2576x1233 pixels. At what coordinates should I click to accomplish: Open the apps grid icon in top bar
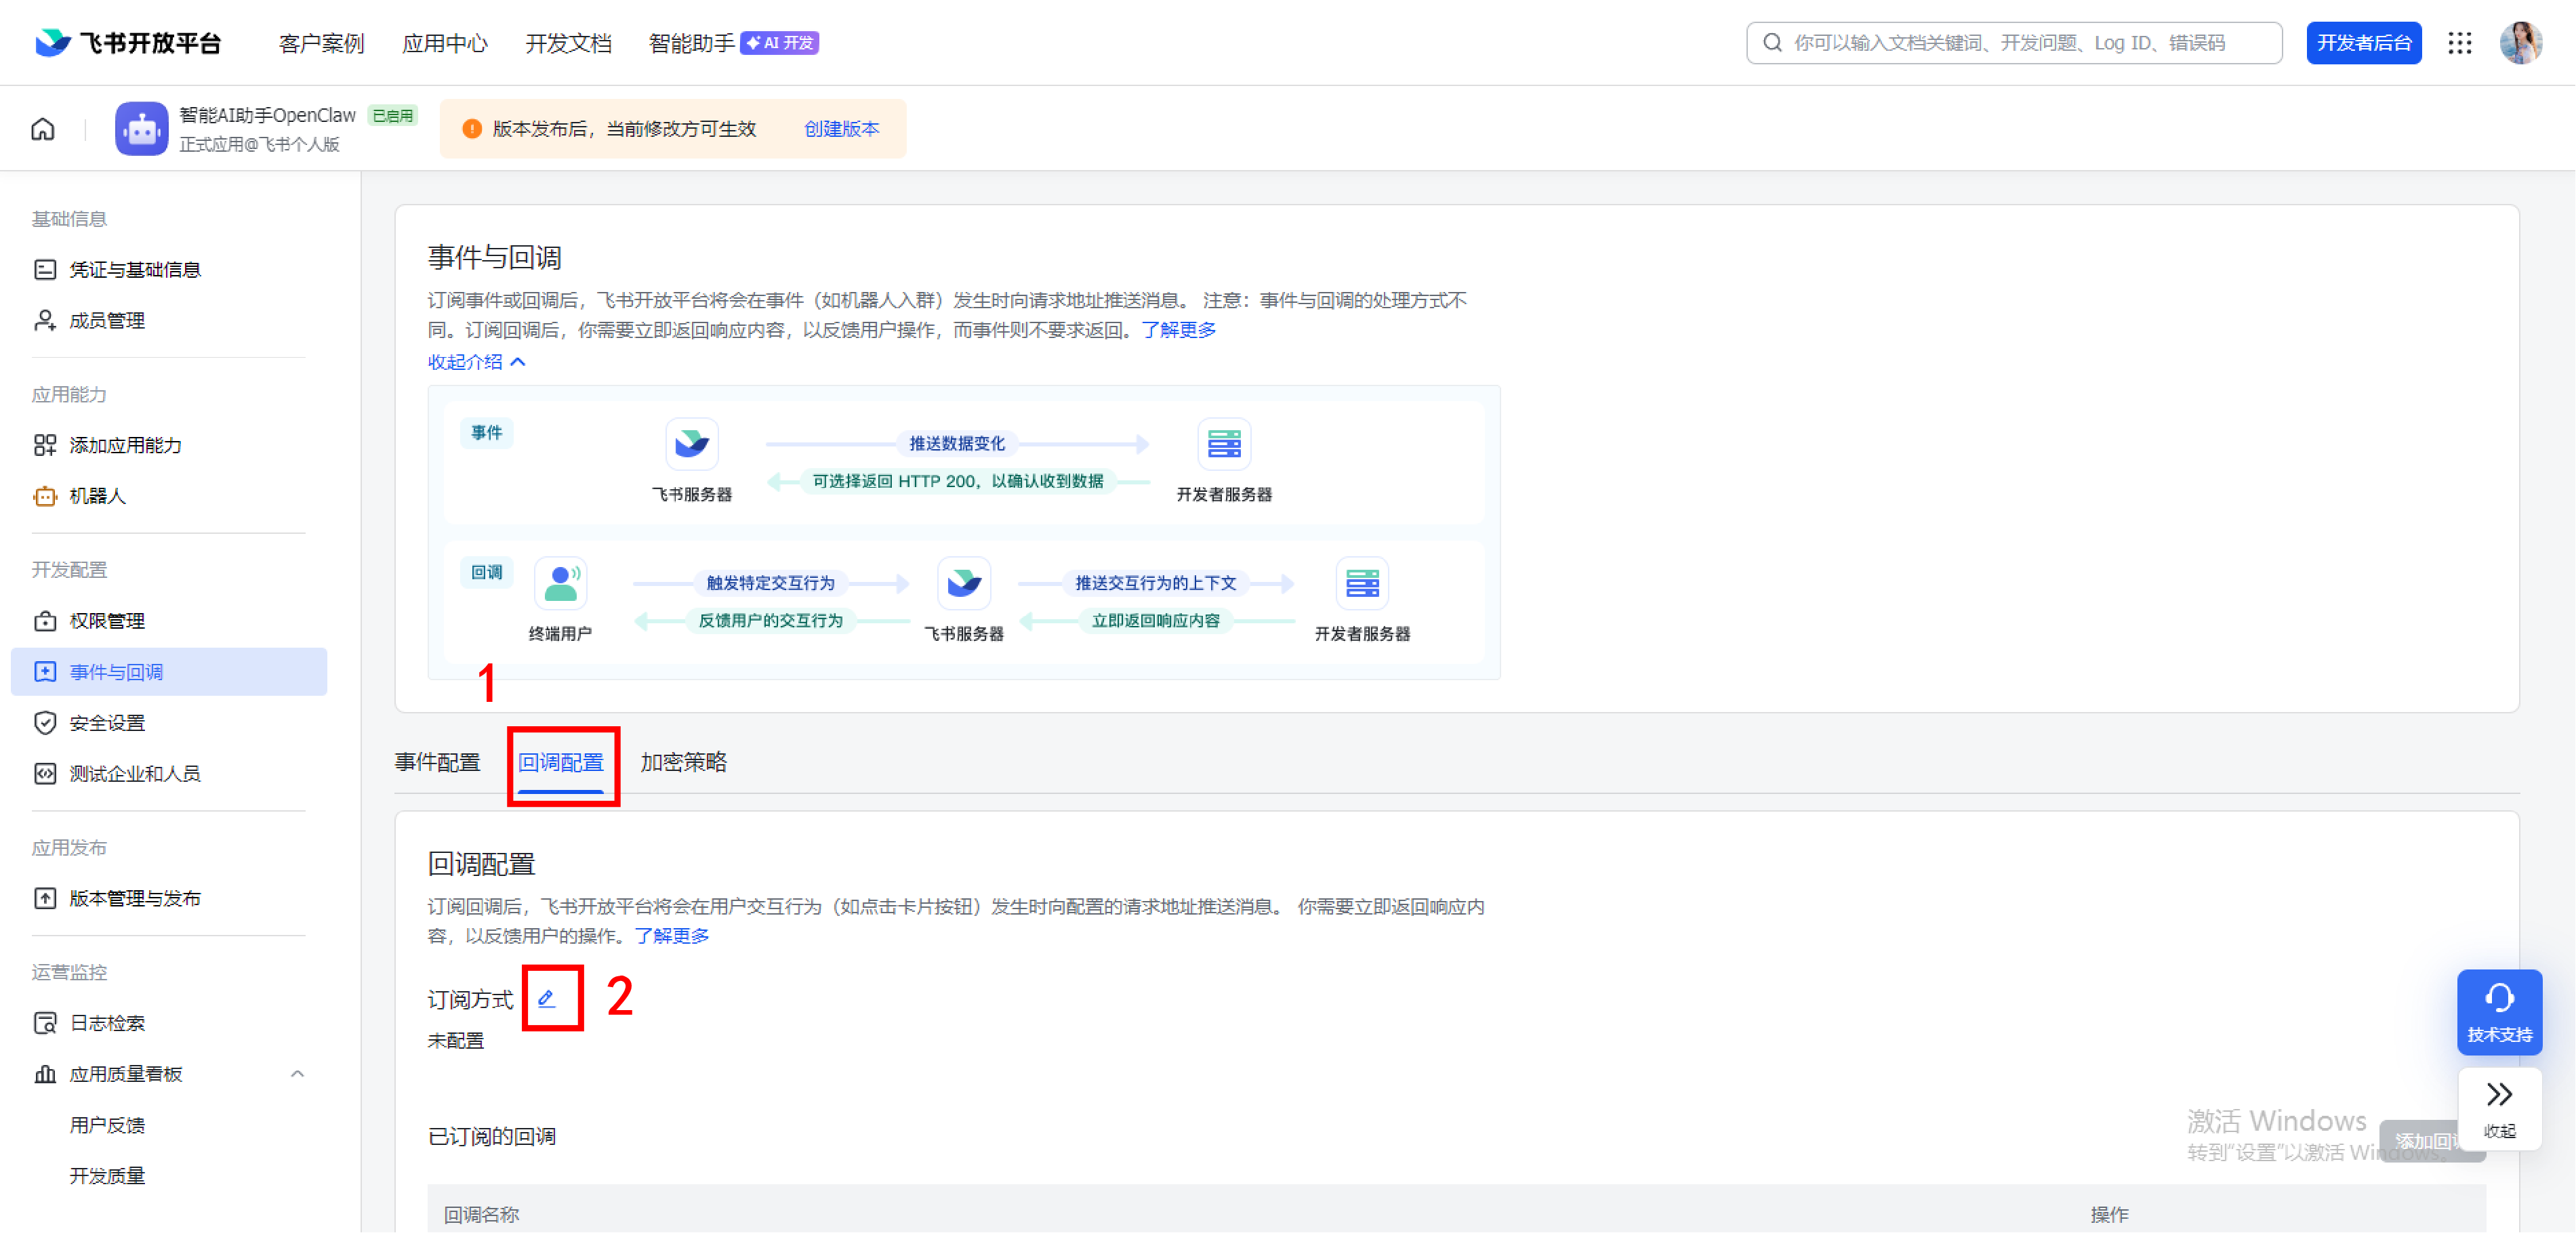[x=2460, y=43]
